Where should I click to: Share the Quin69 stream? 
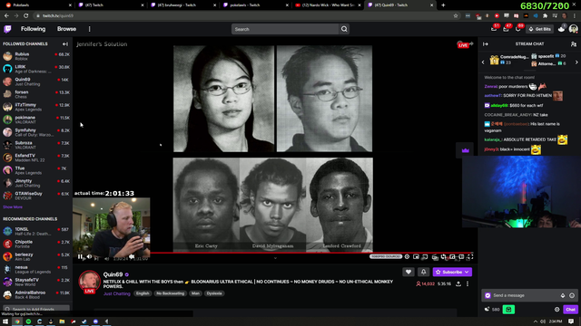pyautogui.click(x=458, y=283)
